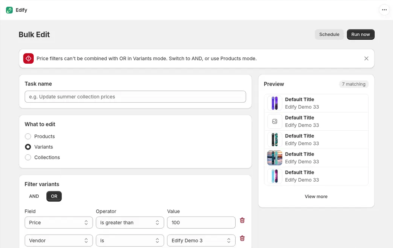Click the Bulk Edit page heading
Image resolution: width=393 pixels, height=248 pixels.
point(34,34)
